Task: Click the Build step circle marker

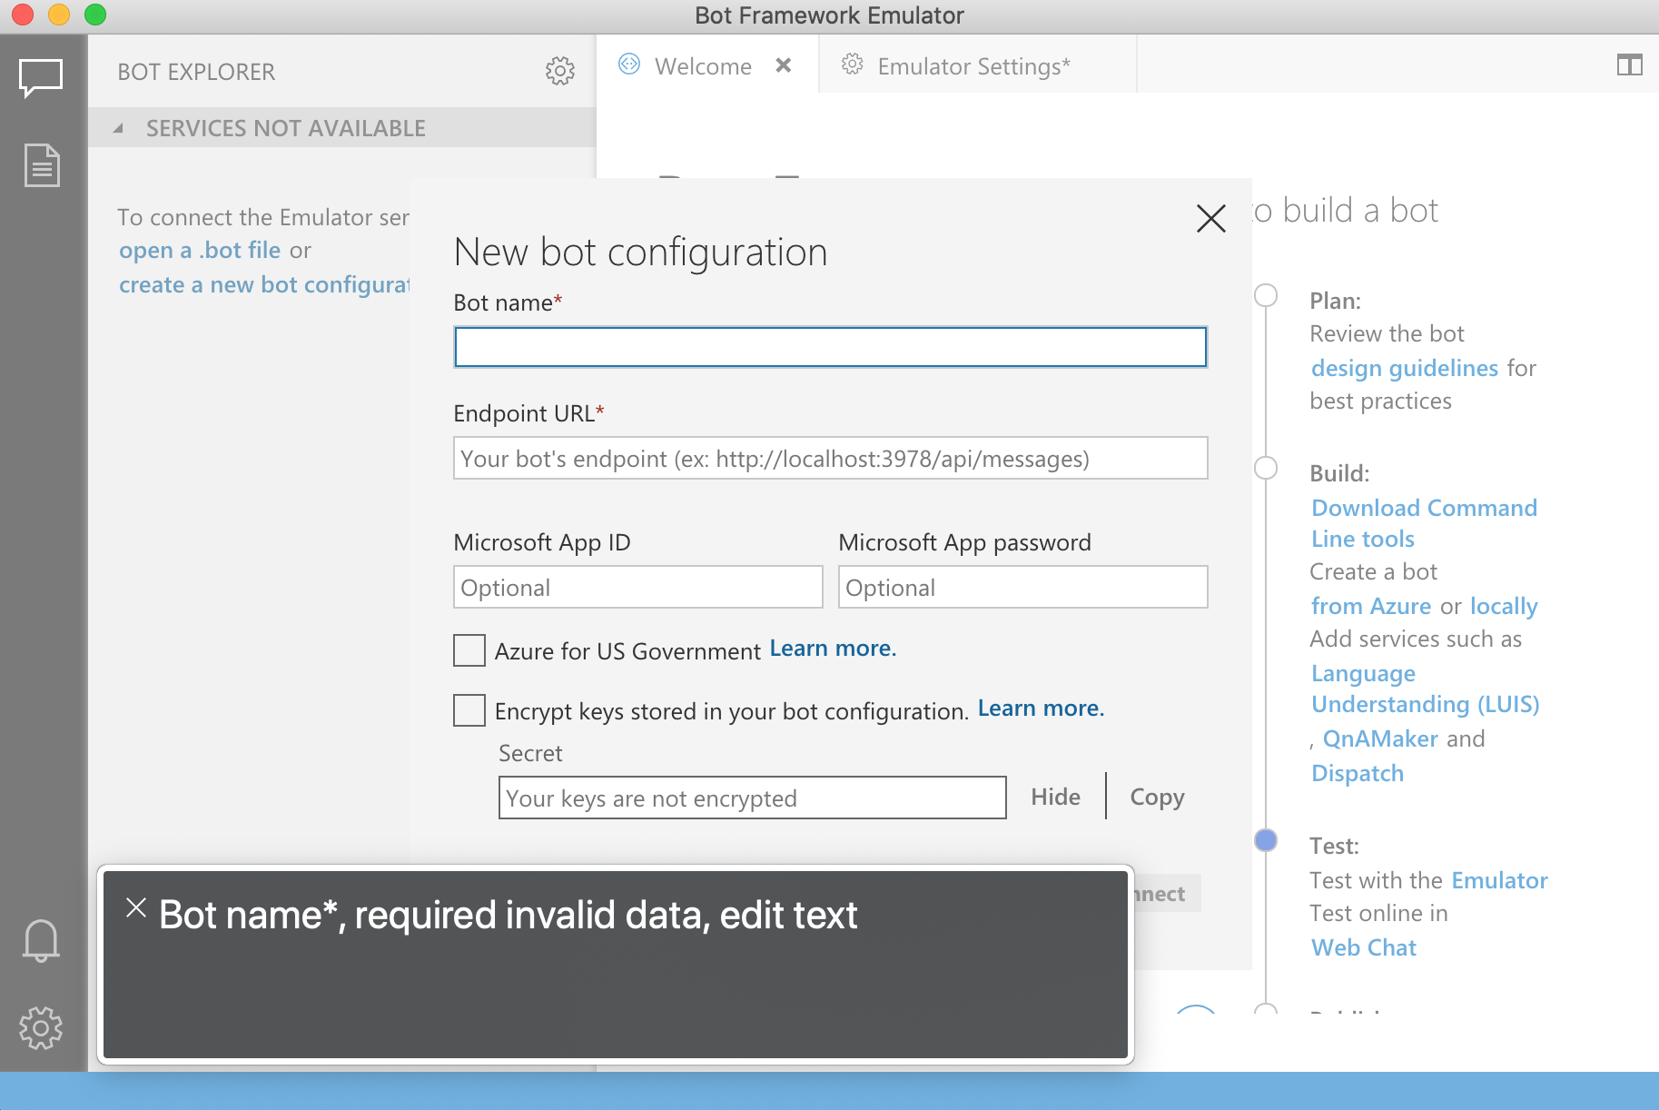Action: click(1266, 468)
